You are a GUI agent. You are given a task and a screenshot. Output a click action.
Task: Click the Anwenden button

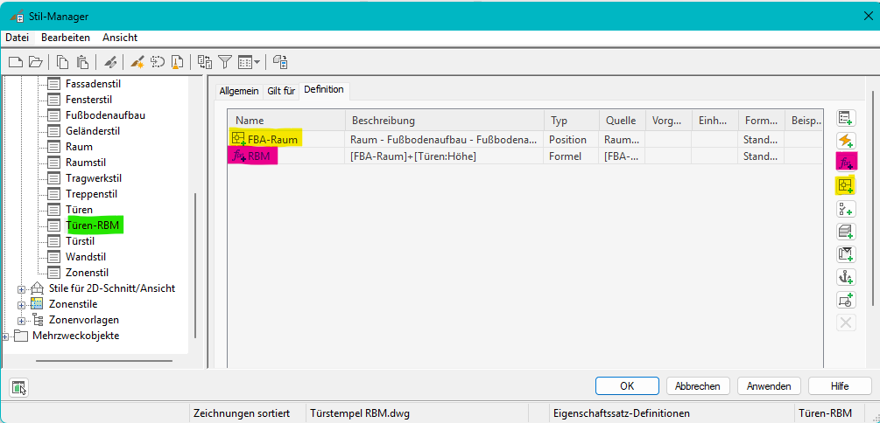point(769,385)
